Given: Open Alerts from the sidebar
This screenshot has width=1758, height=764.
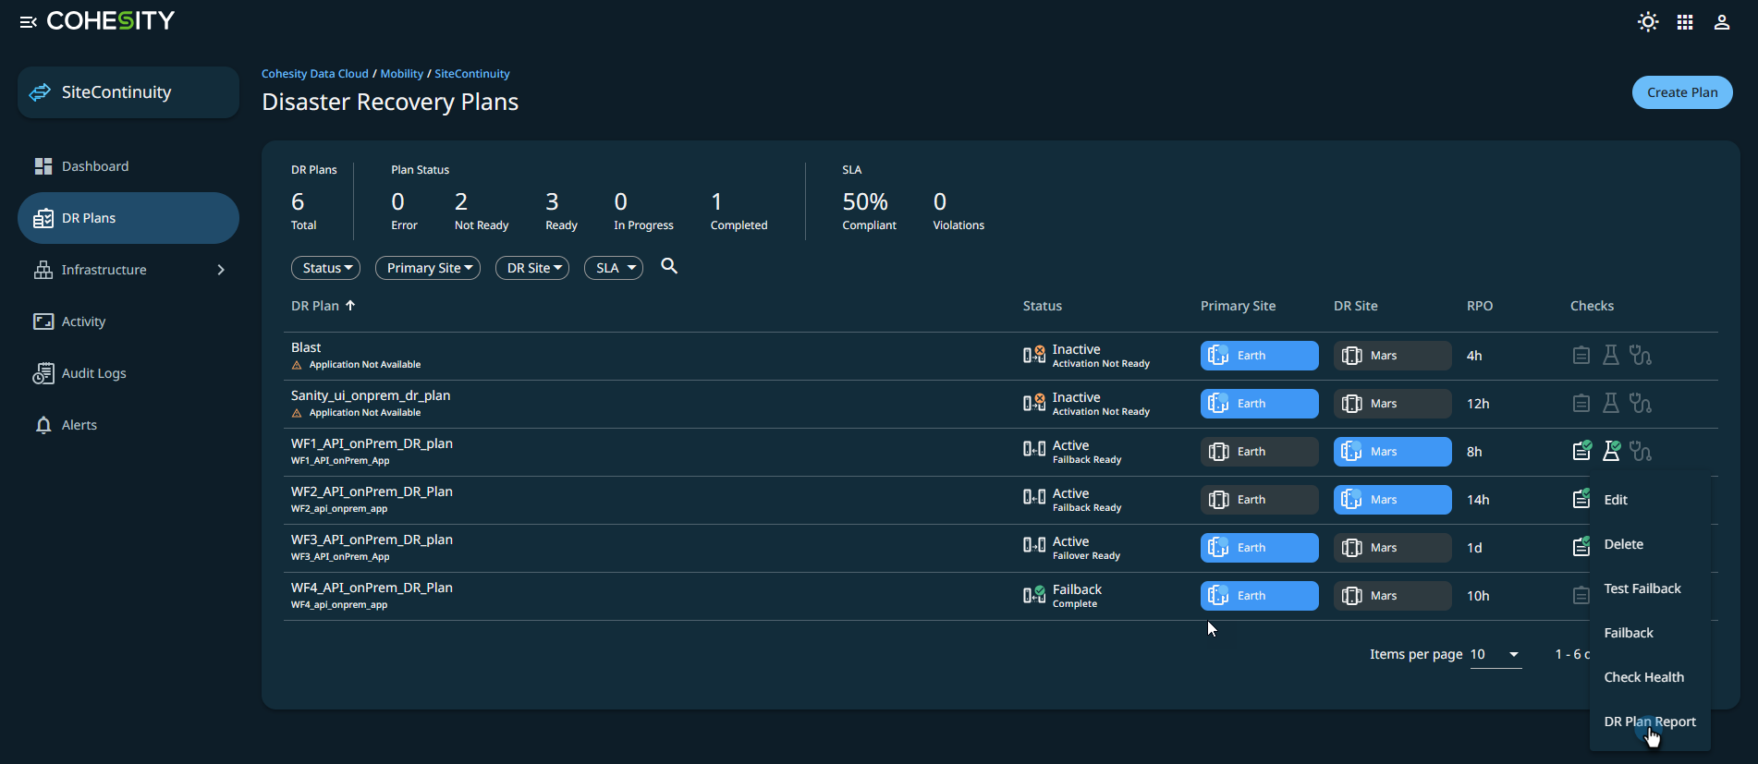Looking at the screenshot, I should coord(79,425).
